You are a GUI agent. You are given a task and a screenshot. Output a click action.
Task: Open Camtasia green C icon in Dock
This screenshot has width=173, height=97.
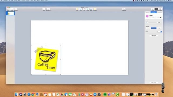117,94
